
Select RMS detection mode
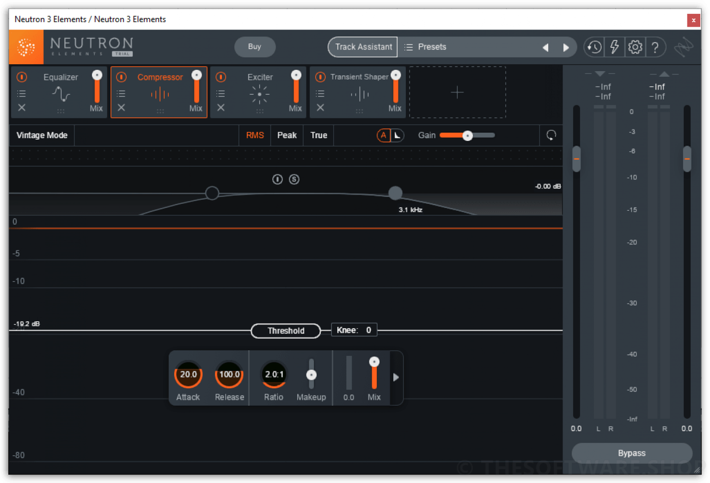click(x=255, y=135)
